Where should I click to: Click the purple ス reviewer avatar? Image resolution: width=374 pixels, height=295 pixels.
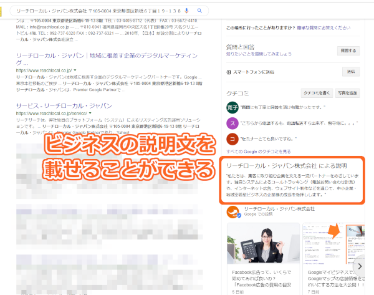(232, 123)
